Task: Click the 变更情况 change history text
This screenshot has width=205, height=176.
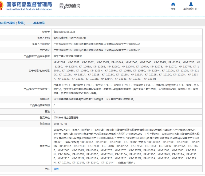Action: click(x=127, y=146)
